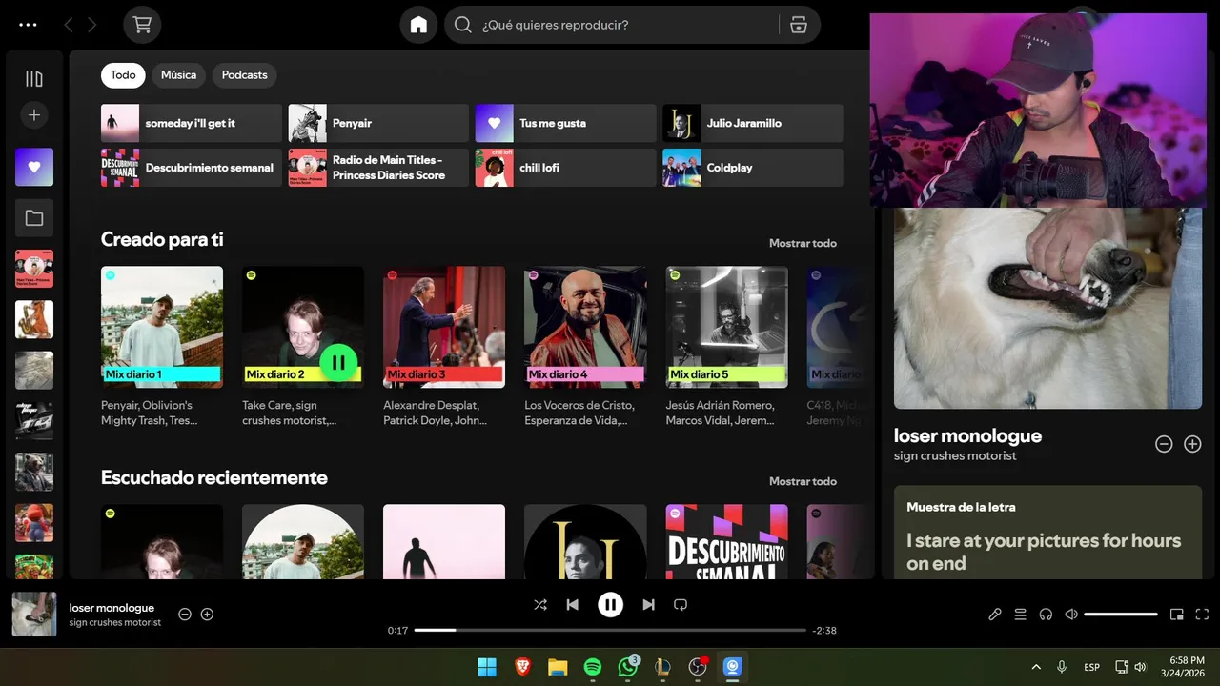
Task: Select the Música filter chip
Action: (x=178, y=75)
